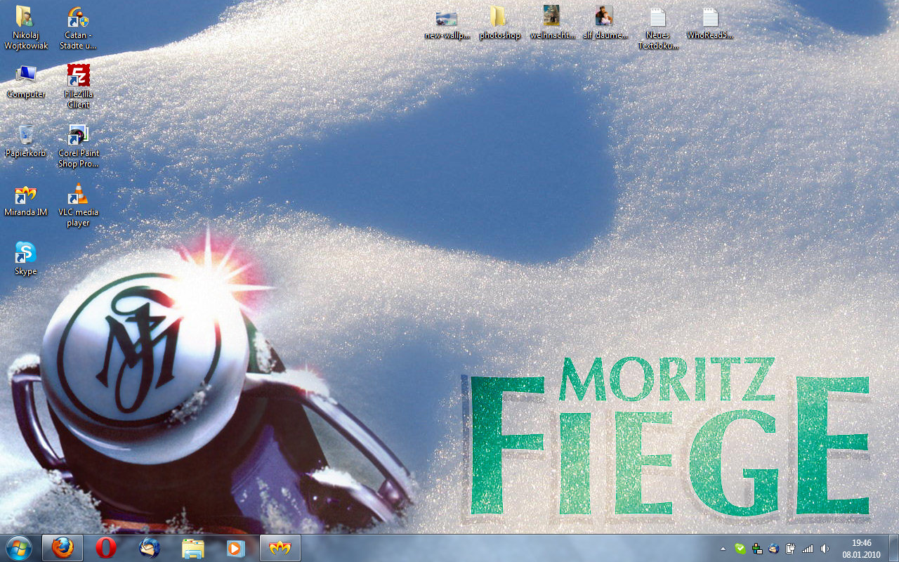The height and width of the screenshot is (562, 899).
Task: Select the Skype desktop shortcut
Action: pos(25,253)
